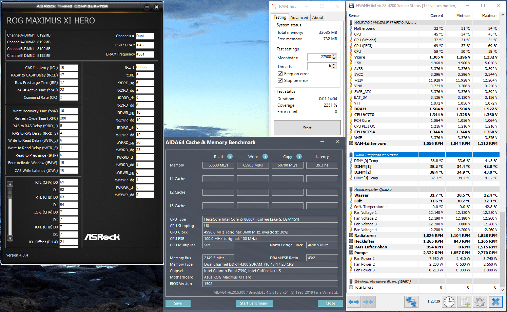Decrease Megabytes with the down spinner arrow
The height and width of the screenshot is (312, 507).
point(334,59)
